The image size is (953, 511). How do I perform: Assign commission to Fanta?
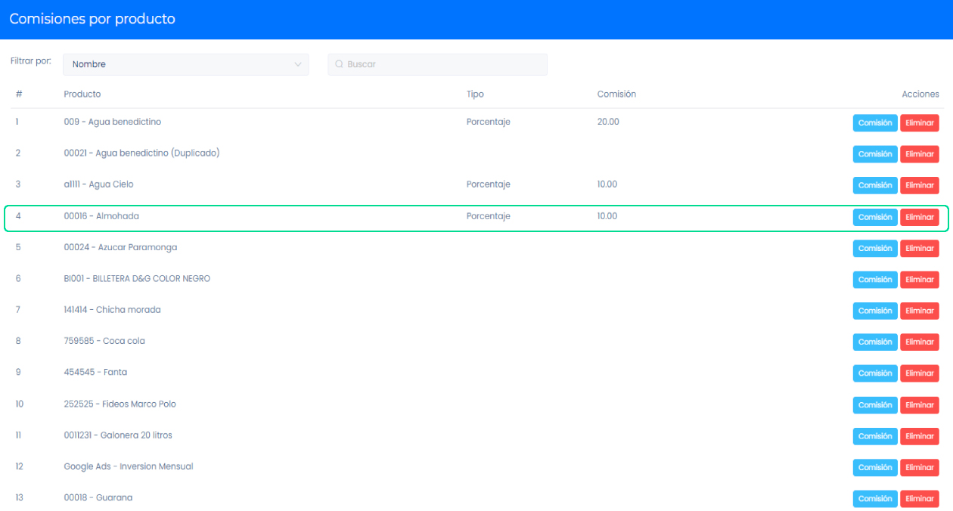[874, 373]
